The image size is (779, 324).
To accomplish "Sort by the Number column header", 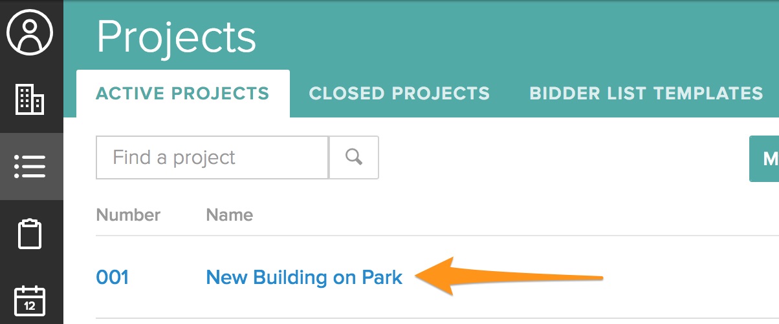I will [128, 215].
